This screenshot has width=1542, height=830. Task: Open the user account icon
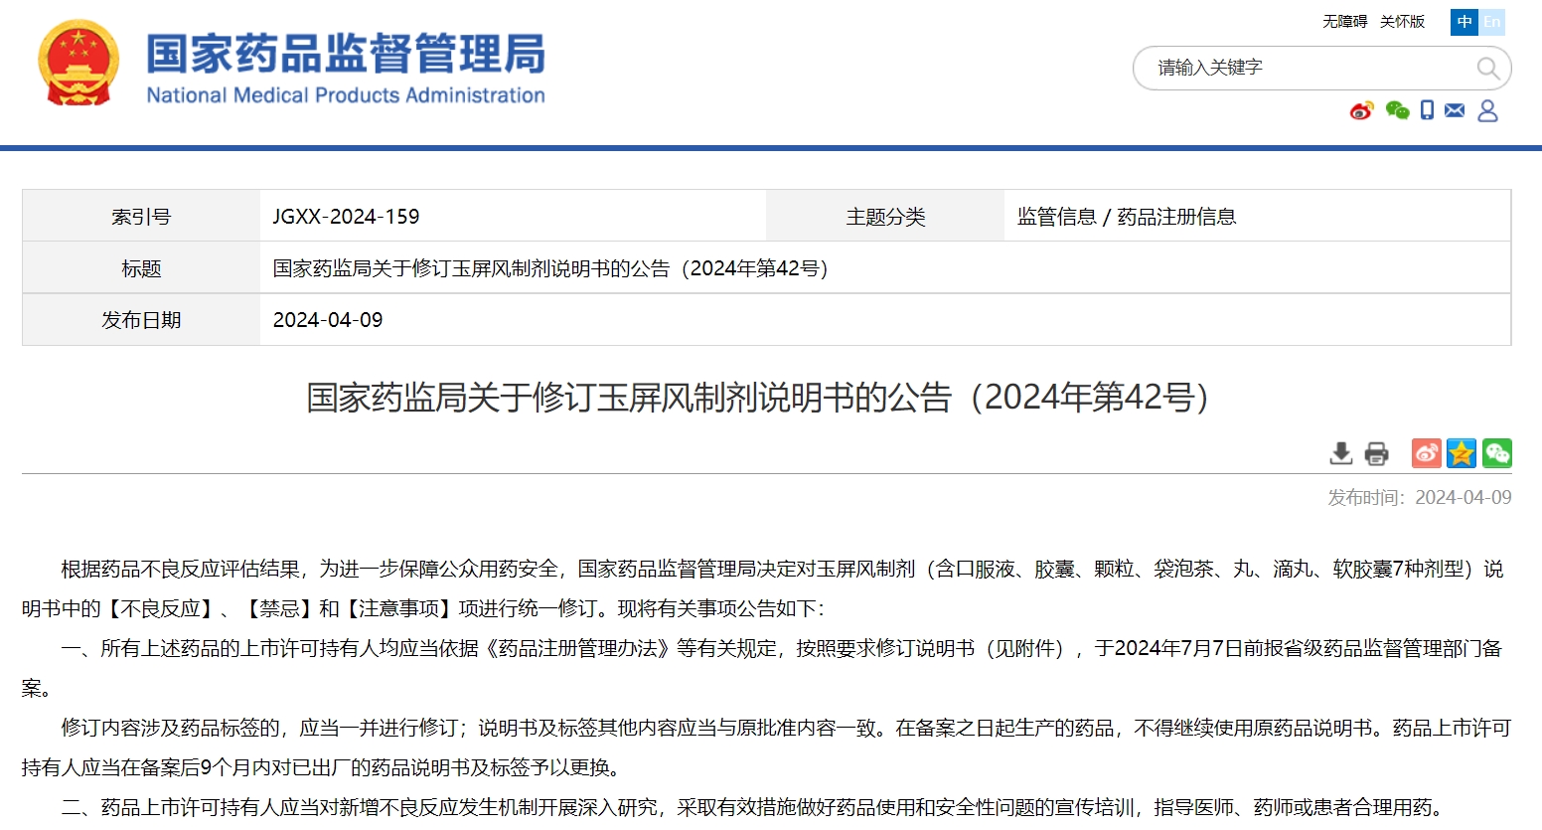1487,110
